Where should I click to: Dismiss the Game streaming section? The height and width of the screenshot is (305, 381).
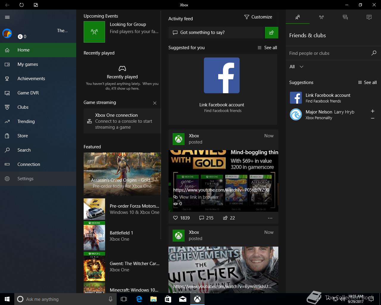[155, 103]
